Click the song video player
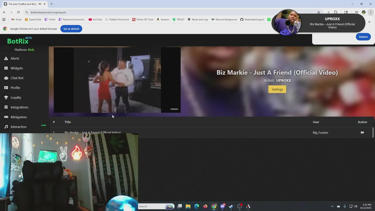Screen dimensions: 375x211 click(x=117, y=80)
